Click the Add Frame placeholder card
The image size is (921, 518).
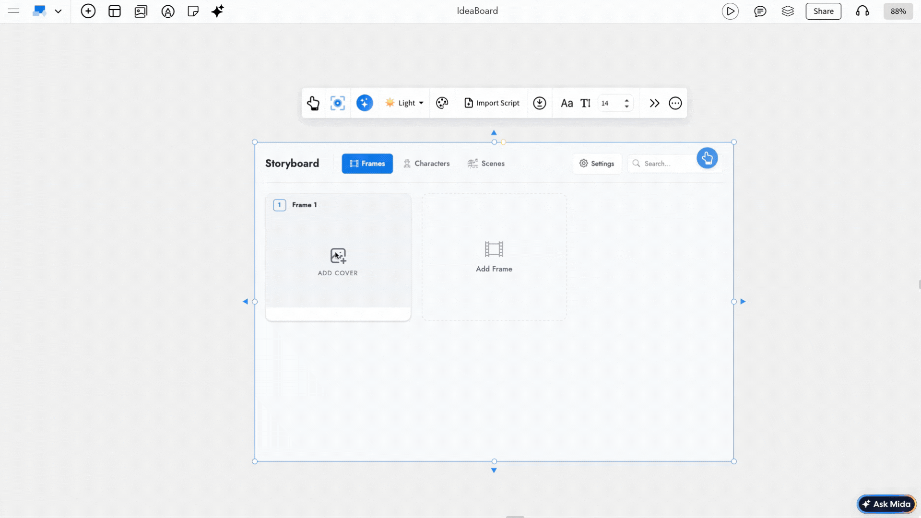coord(494,257)
